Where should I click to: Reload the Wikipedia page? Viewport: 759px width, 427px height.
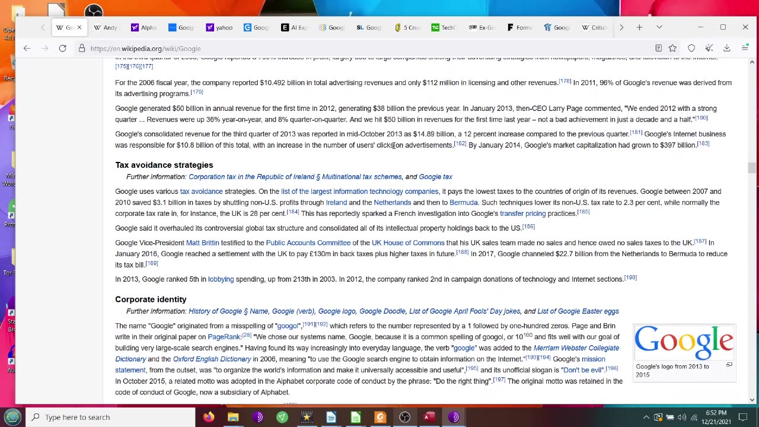coord(62,48)
